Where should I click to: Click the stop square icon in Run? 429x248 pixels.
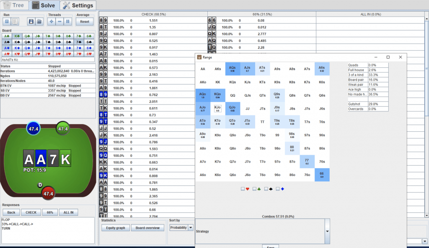tap(7, 21)
